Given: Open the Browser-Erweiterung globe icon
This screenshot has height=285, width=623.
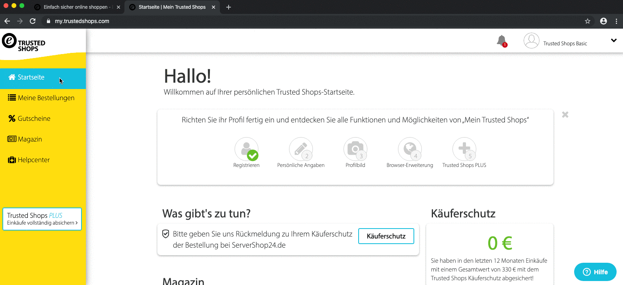Looking at the screenshot, I should pyautogui.click(x=410, y=149).
